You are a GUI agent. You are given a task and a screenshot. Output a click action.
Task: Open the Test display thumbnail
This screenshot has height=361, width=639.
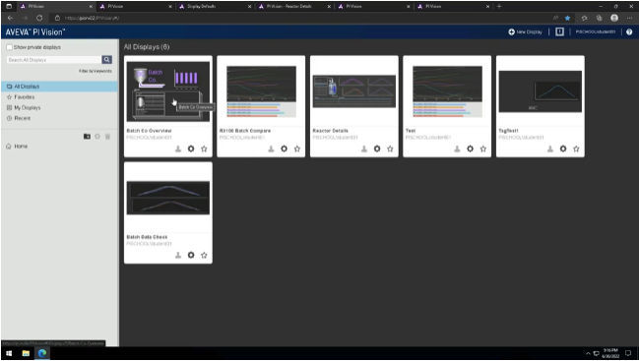coord(447,91)
